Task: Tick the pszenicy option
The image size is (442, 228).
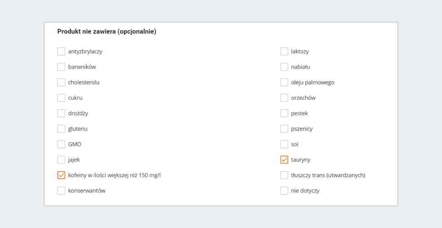Action: tap(284, 129)
